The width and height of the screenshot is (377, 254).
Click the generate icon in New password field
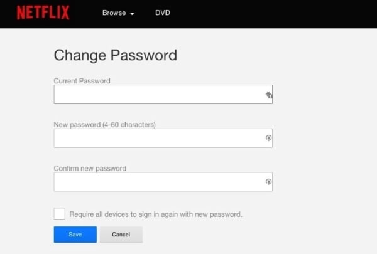[268, 138]
